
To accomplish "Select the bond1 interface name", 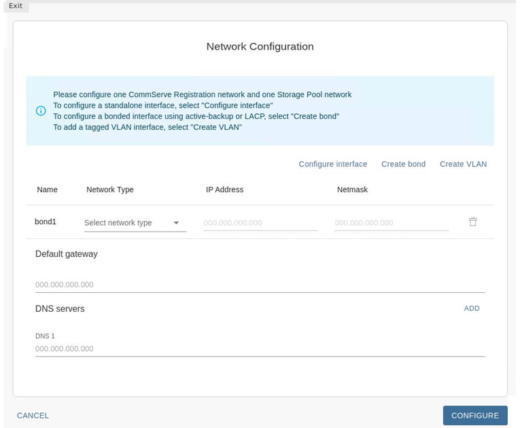I will 46,222.
